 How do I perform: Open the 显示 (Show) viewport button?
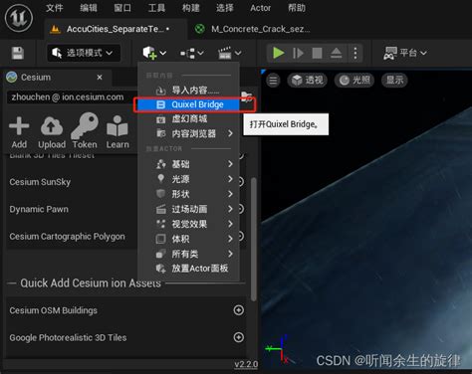394,81
